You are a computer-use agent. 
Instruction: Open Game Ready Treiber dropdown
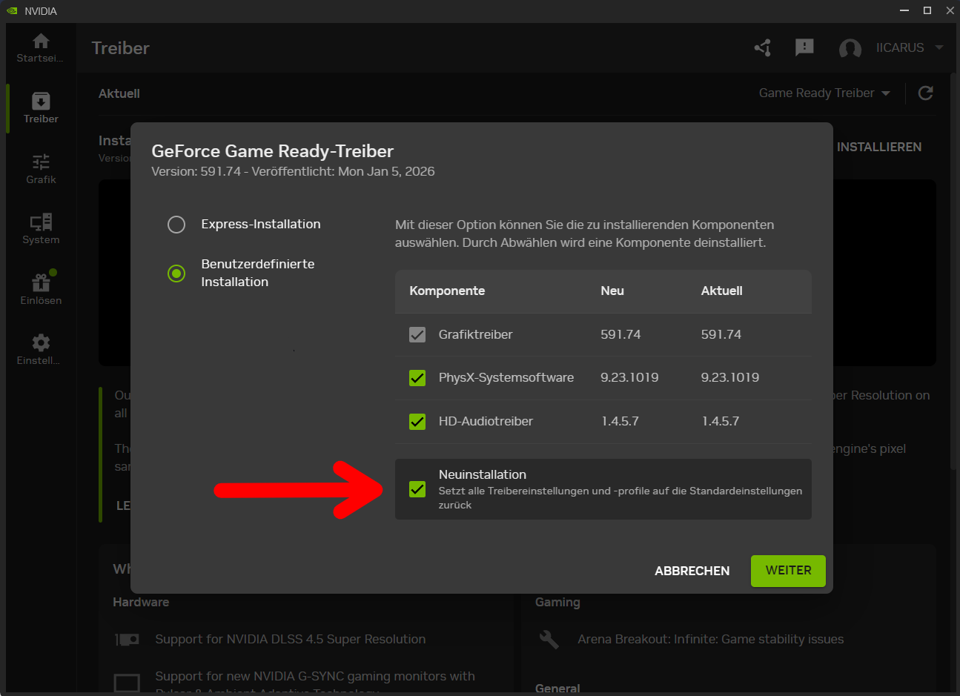(x=824, y=93)
